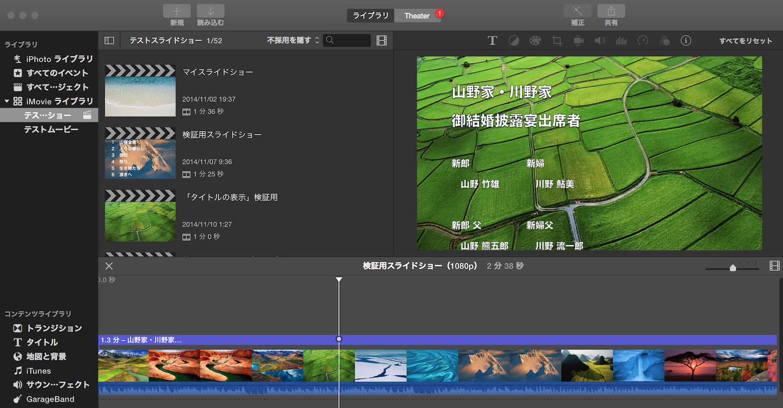Open the color correction palette
Viewport: 783px width, 408px height.
click(x=535, y=41)
